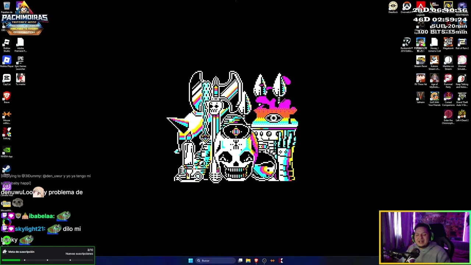Open the NVIDIA App desktop shortcut
The height and width of the screenshot is (265, 471).
tap(7, 152)
